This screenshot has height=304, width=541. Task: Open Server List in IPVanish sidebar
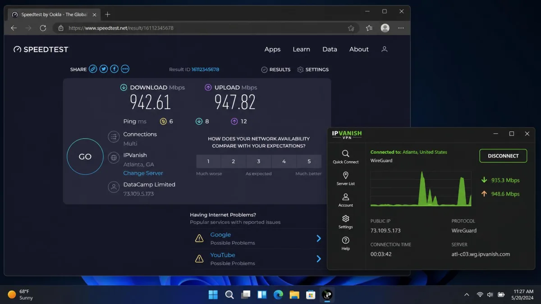346,178
